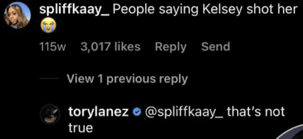Send spliffkaay_'s comment to someone
The image size is (303, 139).
[x=215, y=47]
